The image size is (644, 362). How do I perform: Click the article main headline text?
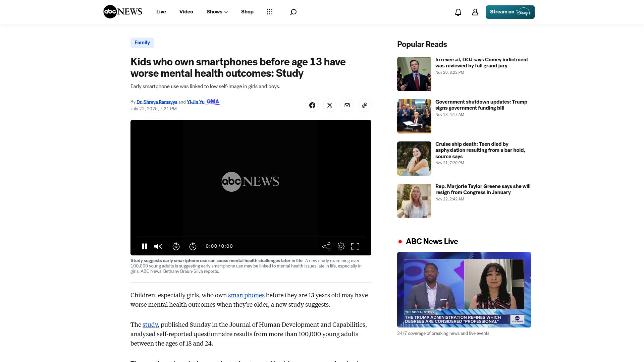pos(238,67)
